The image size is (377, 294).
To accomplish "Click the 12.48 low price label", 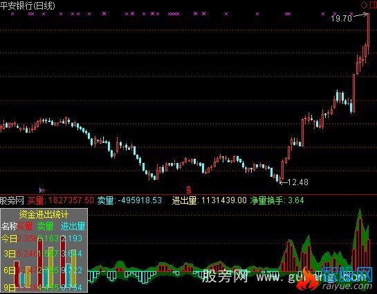I will coord(297,182).
